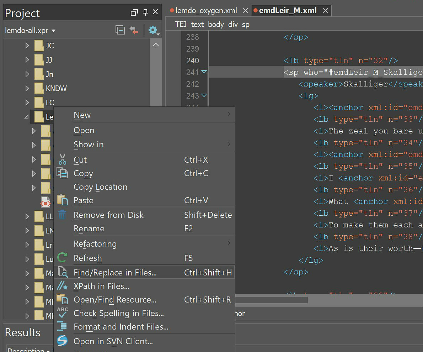The height and width of the screenshot is (352, 423).
Task: Click the green Refresh icon
Action: (x=63, y=258)
